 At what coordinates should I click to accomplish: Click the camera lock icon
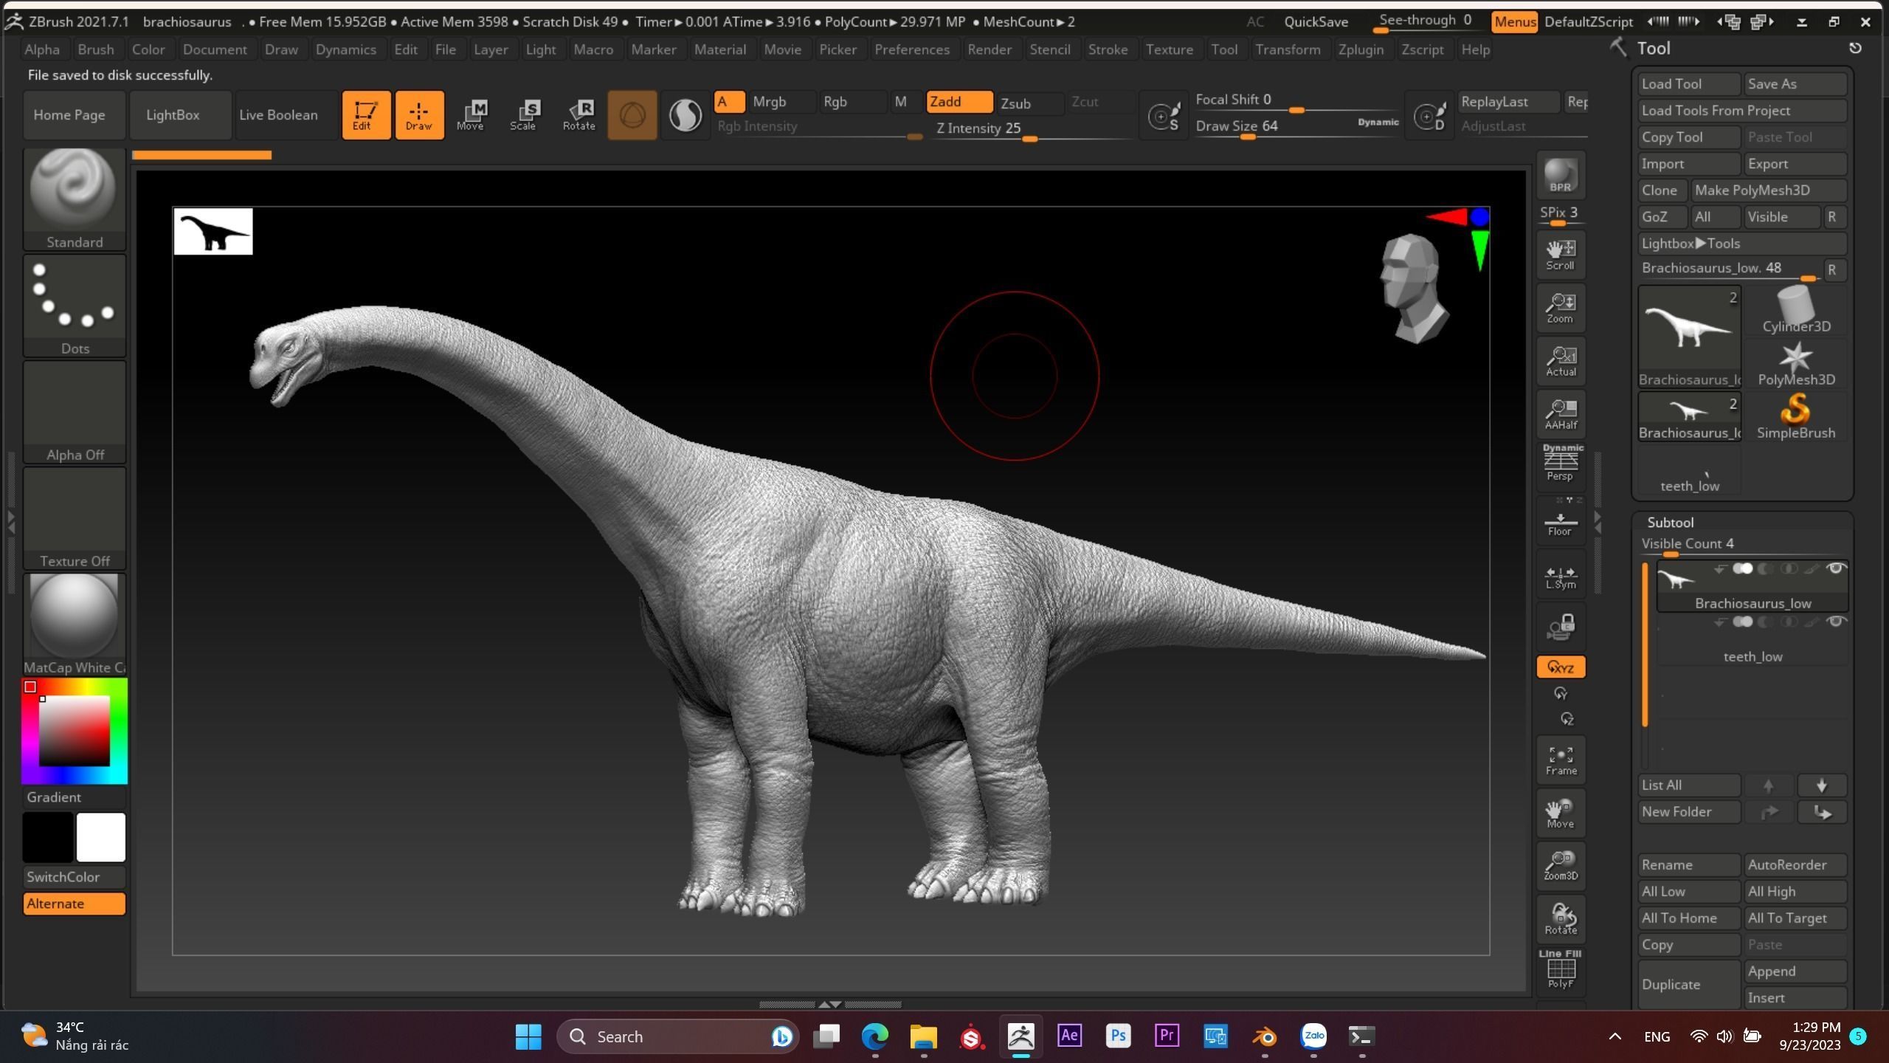pyautogui.click(x=1561, y=627)
